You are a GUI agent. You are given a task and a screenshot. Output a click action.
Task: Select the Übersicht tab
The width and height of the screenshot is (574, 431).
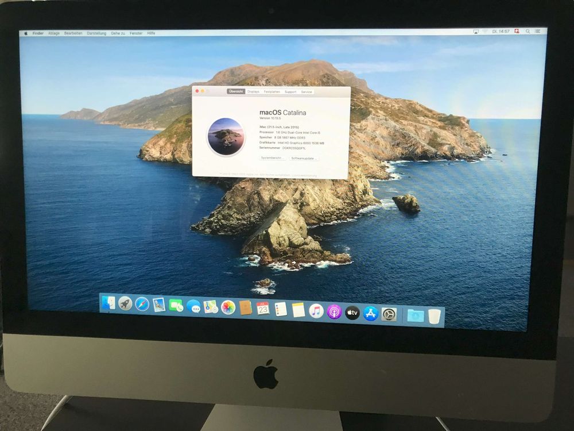coord(236,91)
